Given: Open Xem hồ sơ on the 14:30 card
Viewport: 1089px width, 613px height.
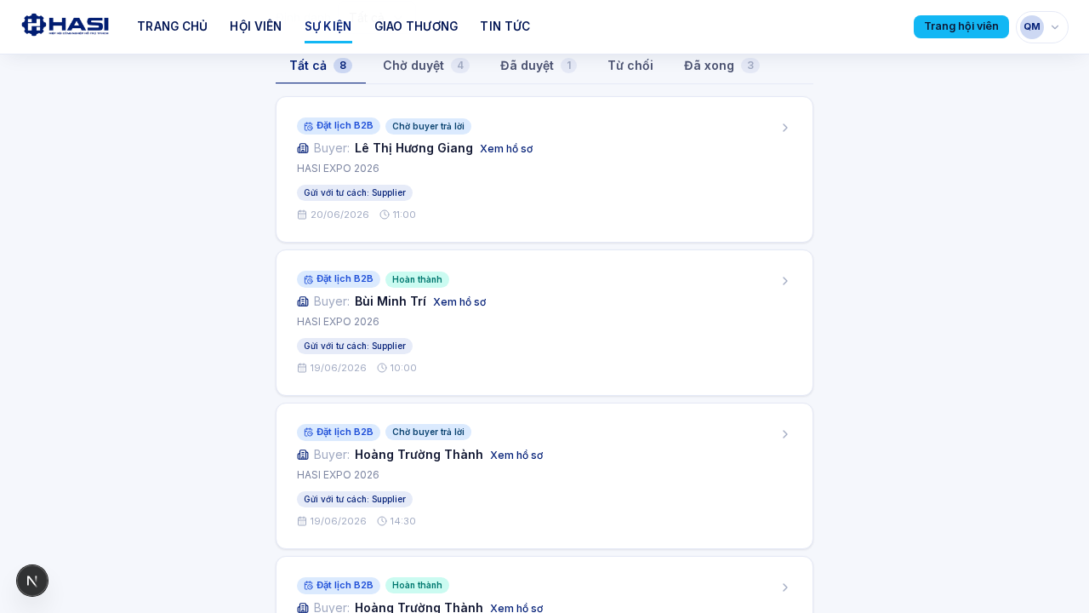Looking at the screenshot, I should point(516,455).
